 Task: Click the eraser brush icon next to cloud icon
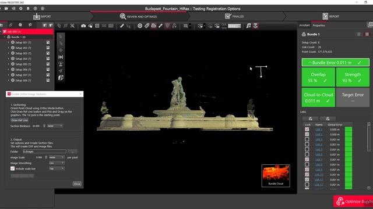click(161, 26)
